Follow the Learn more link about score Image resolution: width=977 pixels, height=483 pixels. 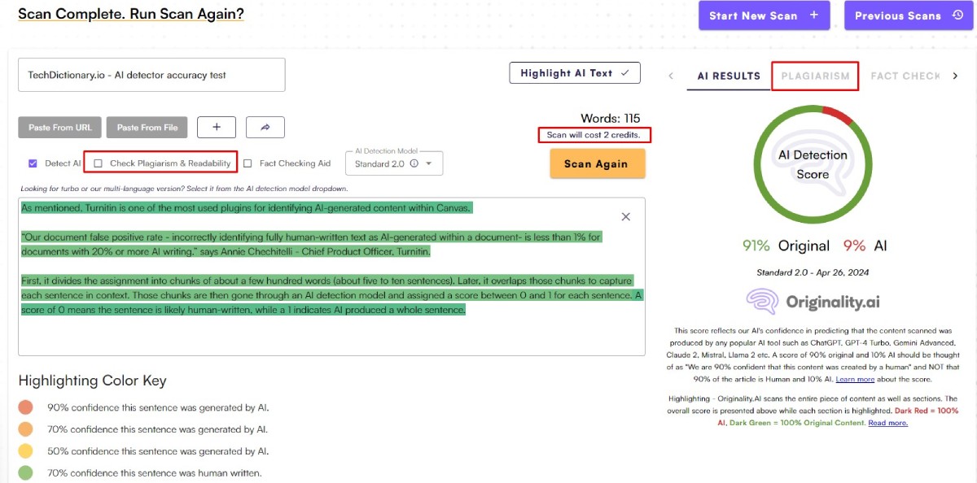pyautogui.click(x=855, y=380)
